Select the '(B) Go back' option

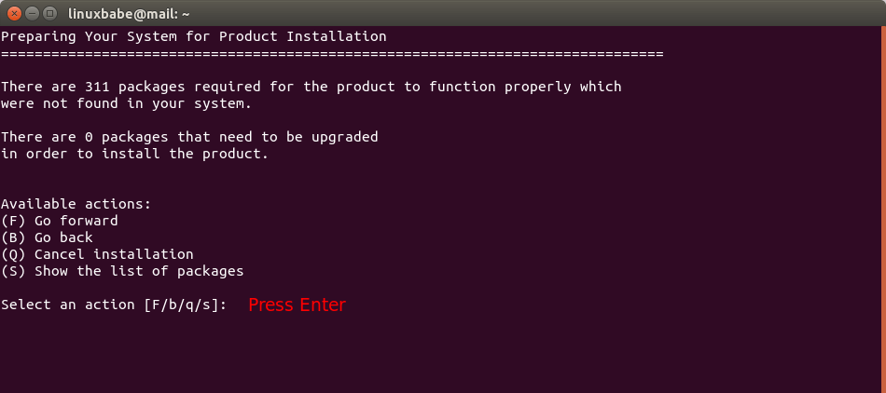point(47,237)
